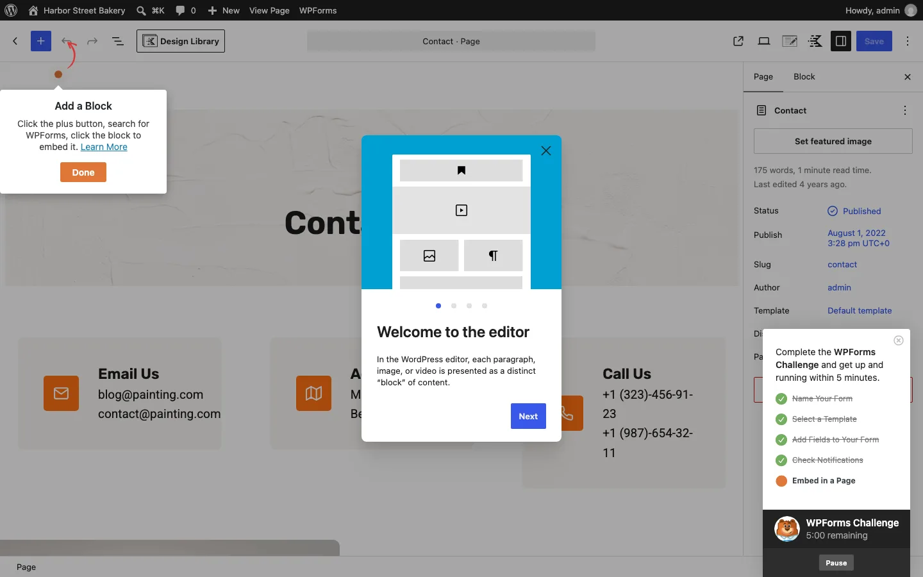Screen dimensions: 923x577
Task: Click the form-with-pencil toolbar icon
Action: pyautogui.click(x=790, y=41)
